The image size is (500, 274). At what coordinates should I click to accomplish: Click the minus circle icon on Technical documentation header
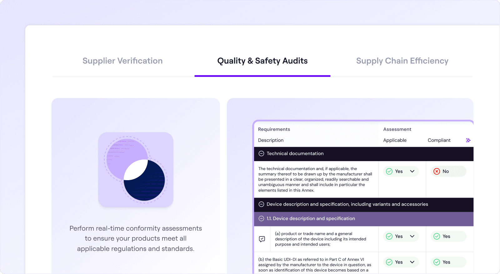click(261, 154)
